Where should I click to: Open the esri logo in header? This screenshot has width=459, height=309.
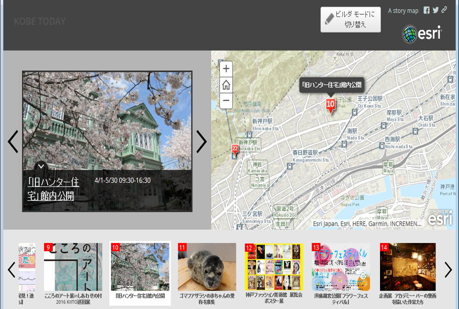click(x=422, y=33)
